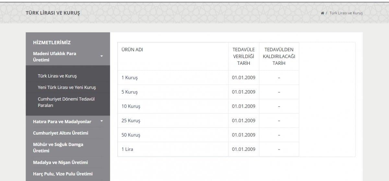This screenshot has width=389, height=181.
Task: Click the Tedavüle Verildiği Tarih header
Action: coord(243,56)
